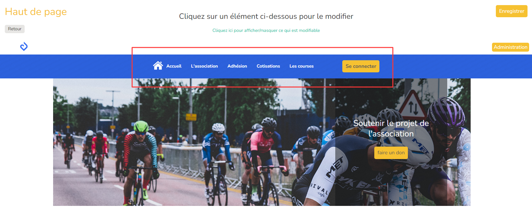Click the faire un don button
The width and height of the screenshot is (532, 211).
(391, 153)
